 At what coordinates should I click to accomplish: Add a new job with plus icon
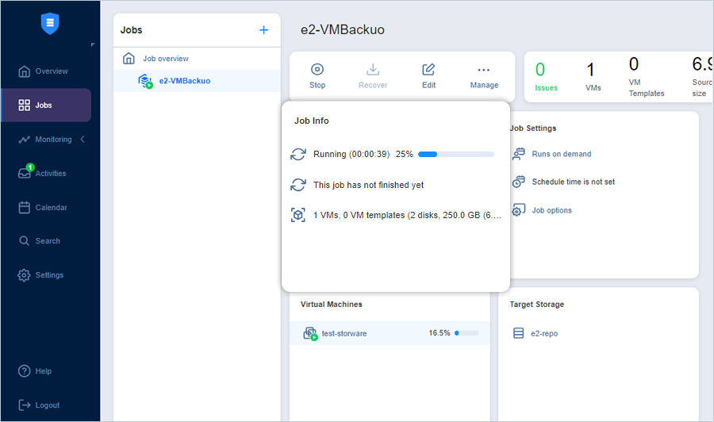[263, 30]
